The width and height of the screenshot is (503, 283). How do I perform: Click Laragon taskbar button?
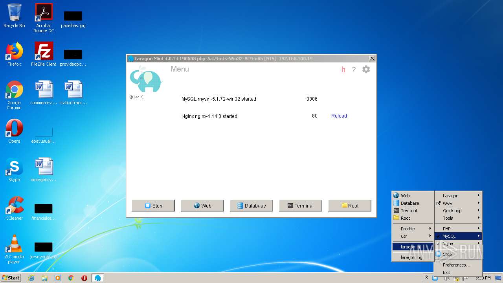98,278
